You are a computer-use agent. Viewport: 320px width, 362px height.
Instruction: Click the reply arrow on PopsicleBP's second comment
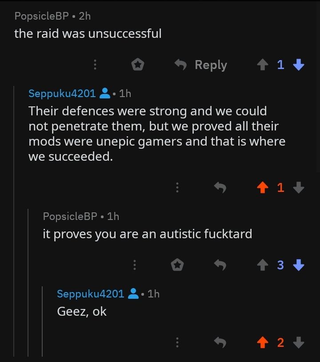point(220,264)
